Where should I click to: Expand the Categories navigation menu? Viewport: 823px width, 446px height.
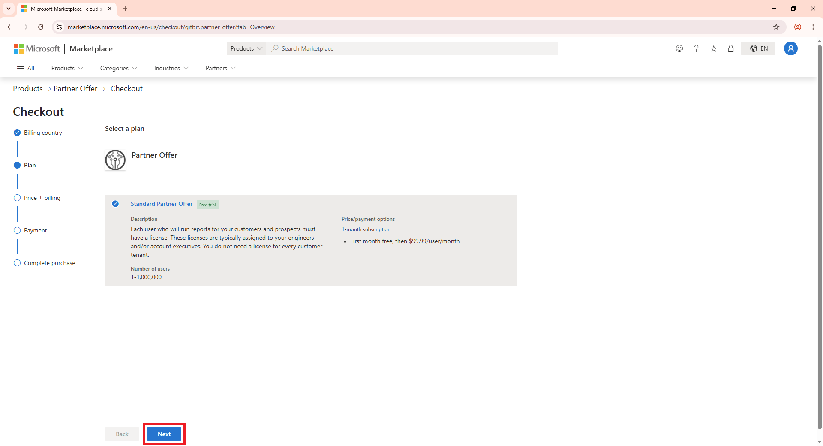pos(119,68)
